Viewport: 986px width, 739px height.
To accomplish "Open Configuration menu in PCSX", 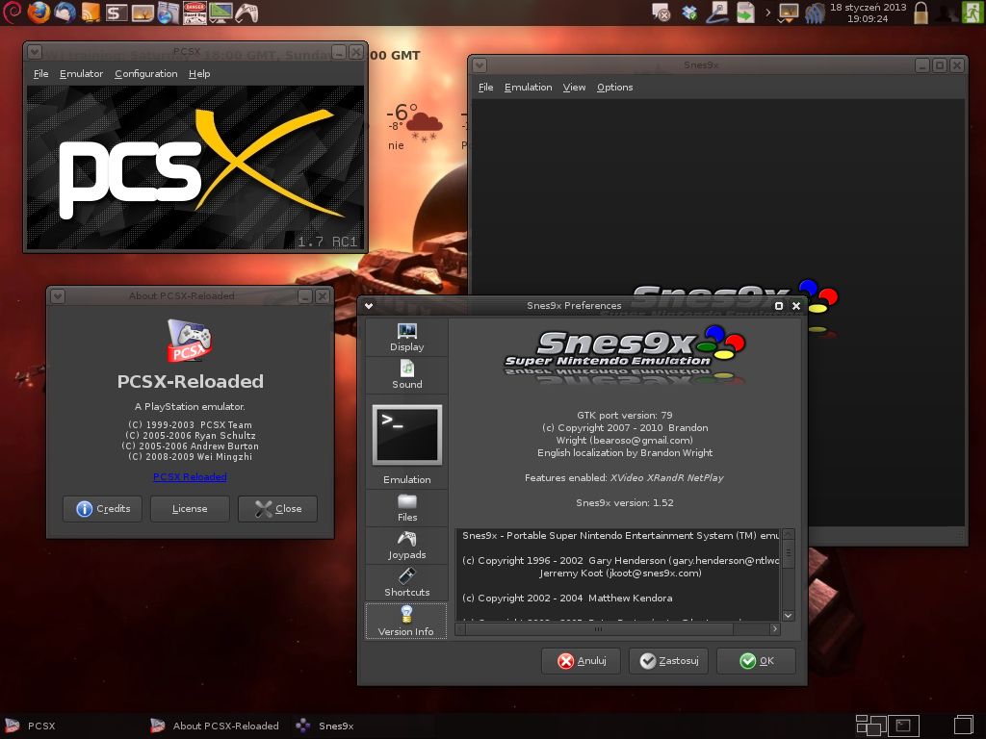I will [146, 73].
